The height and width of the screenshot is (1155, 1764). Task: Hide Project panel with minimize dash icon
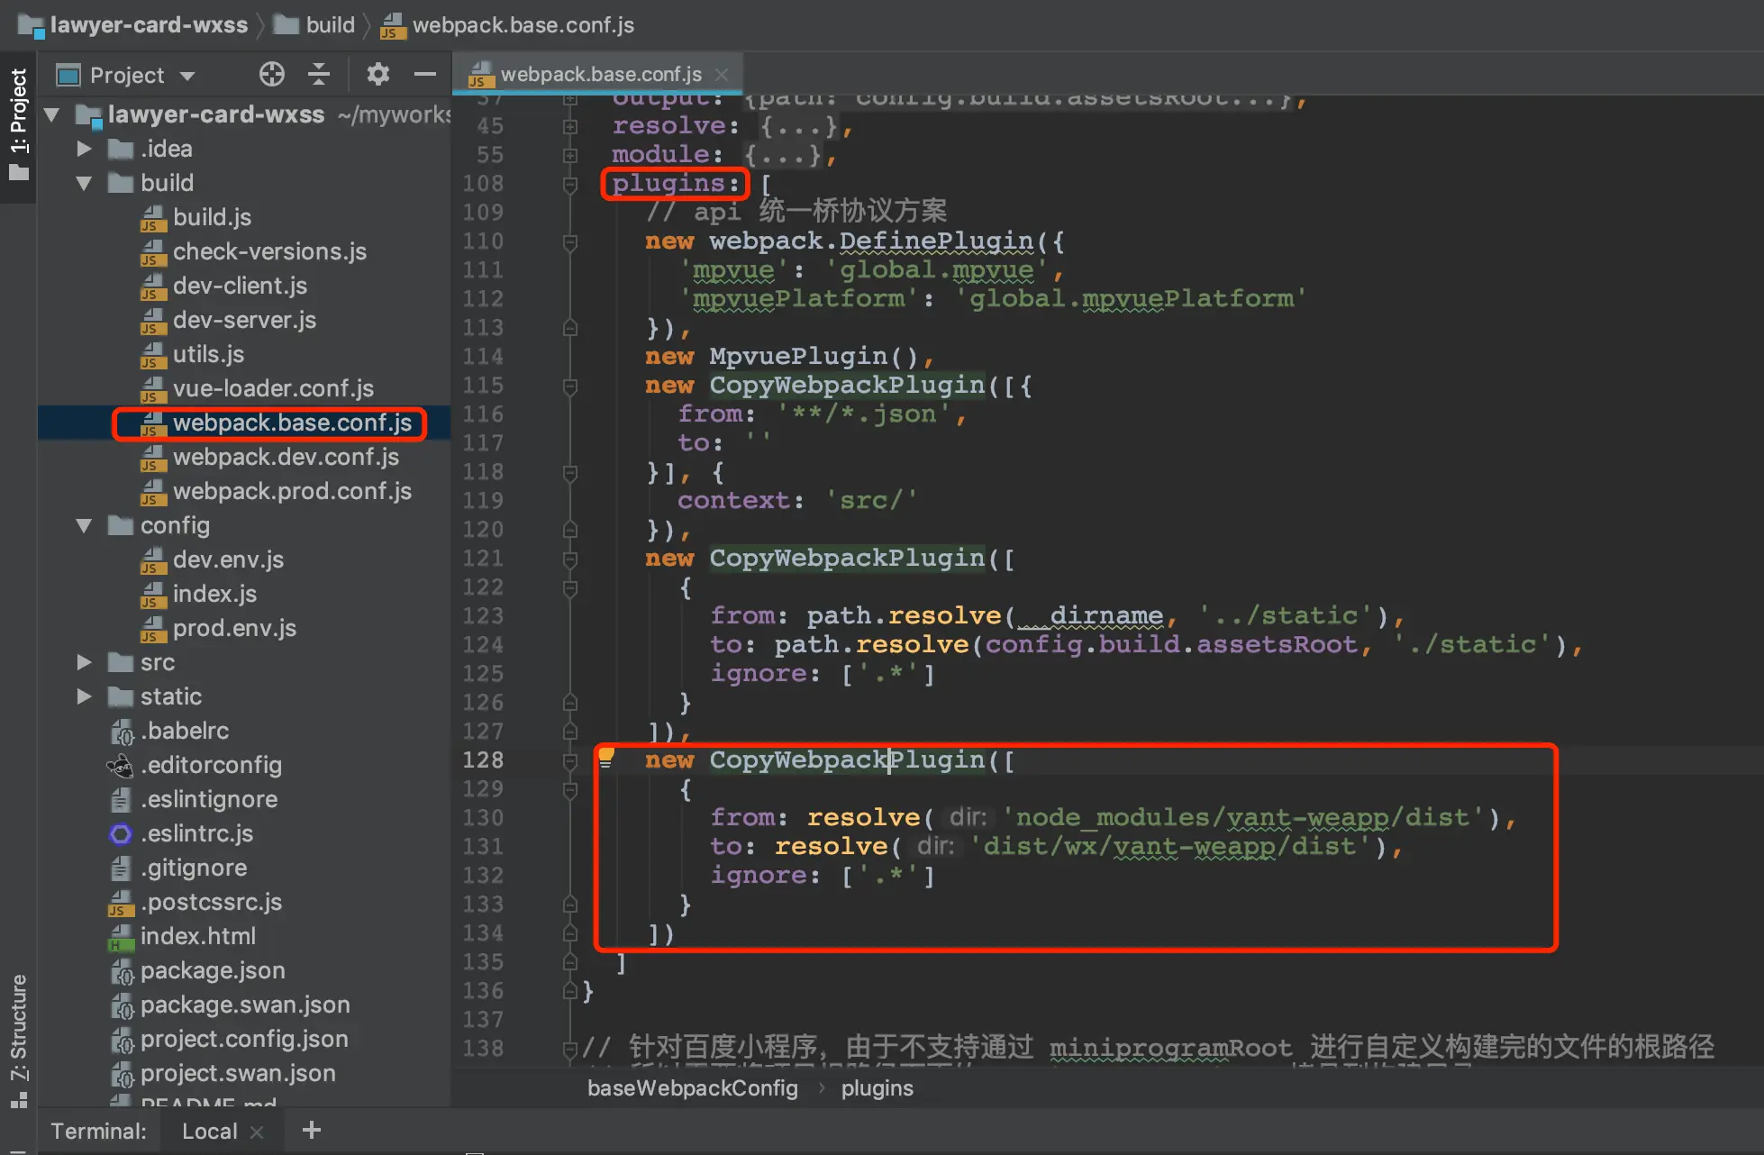424,75
